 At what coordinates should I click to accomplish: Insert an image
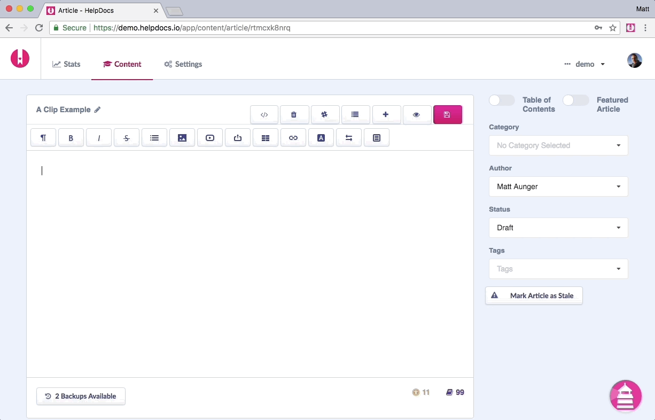pyautogui.click(x=182, y=138)
